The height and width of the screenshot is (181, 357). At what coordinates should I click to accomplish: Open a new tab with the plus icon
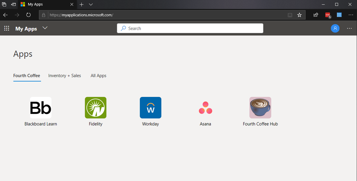click(81, 4)
